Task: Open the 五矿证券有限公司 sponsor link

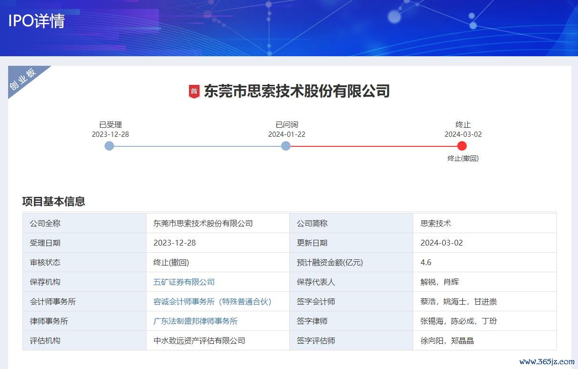Action: (184, 282)
